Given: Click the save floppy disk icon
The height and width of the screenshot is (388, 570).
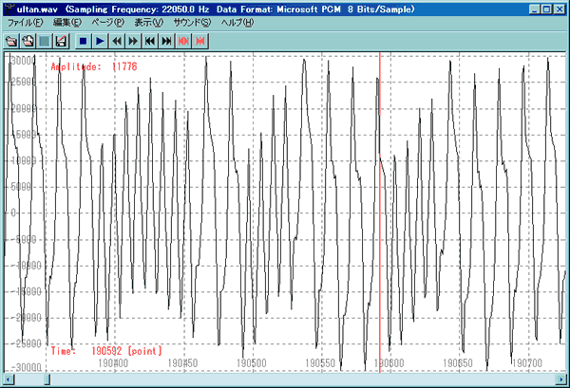Looking at the screenshot, I should 60,42.
